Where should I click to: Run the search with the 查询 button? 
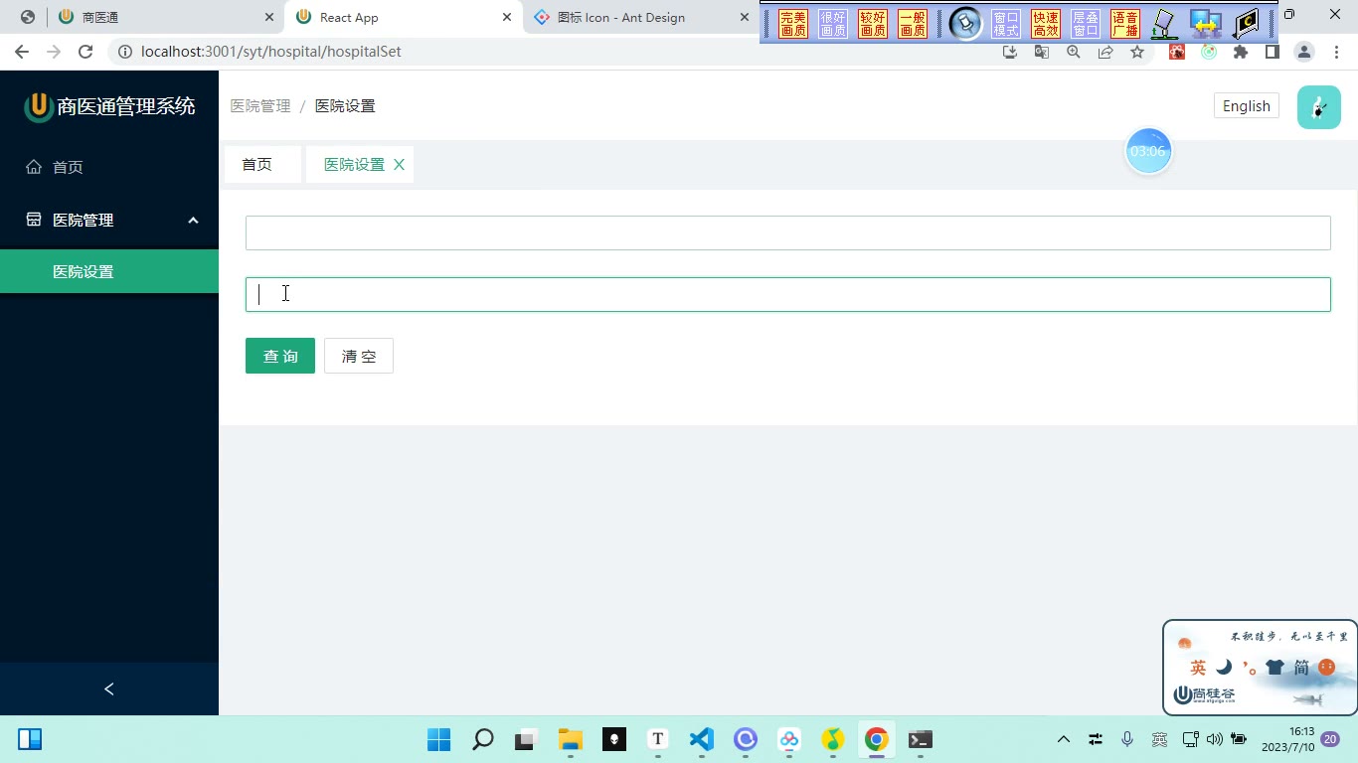tap(280, 356)
